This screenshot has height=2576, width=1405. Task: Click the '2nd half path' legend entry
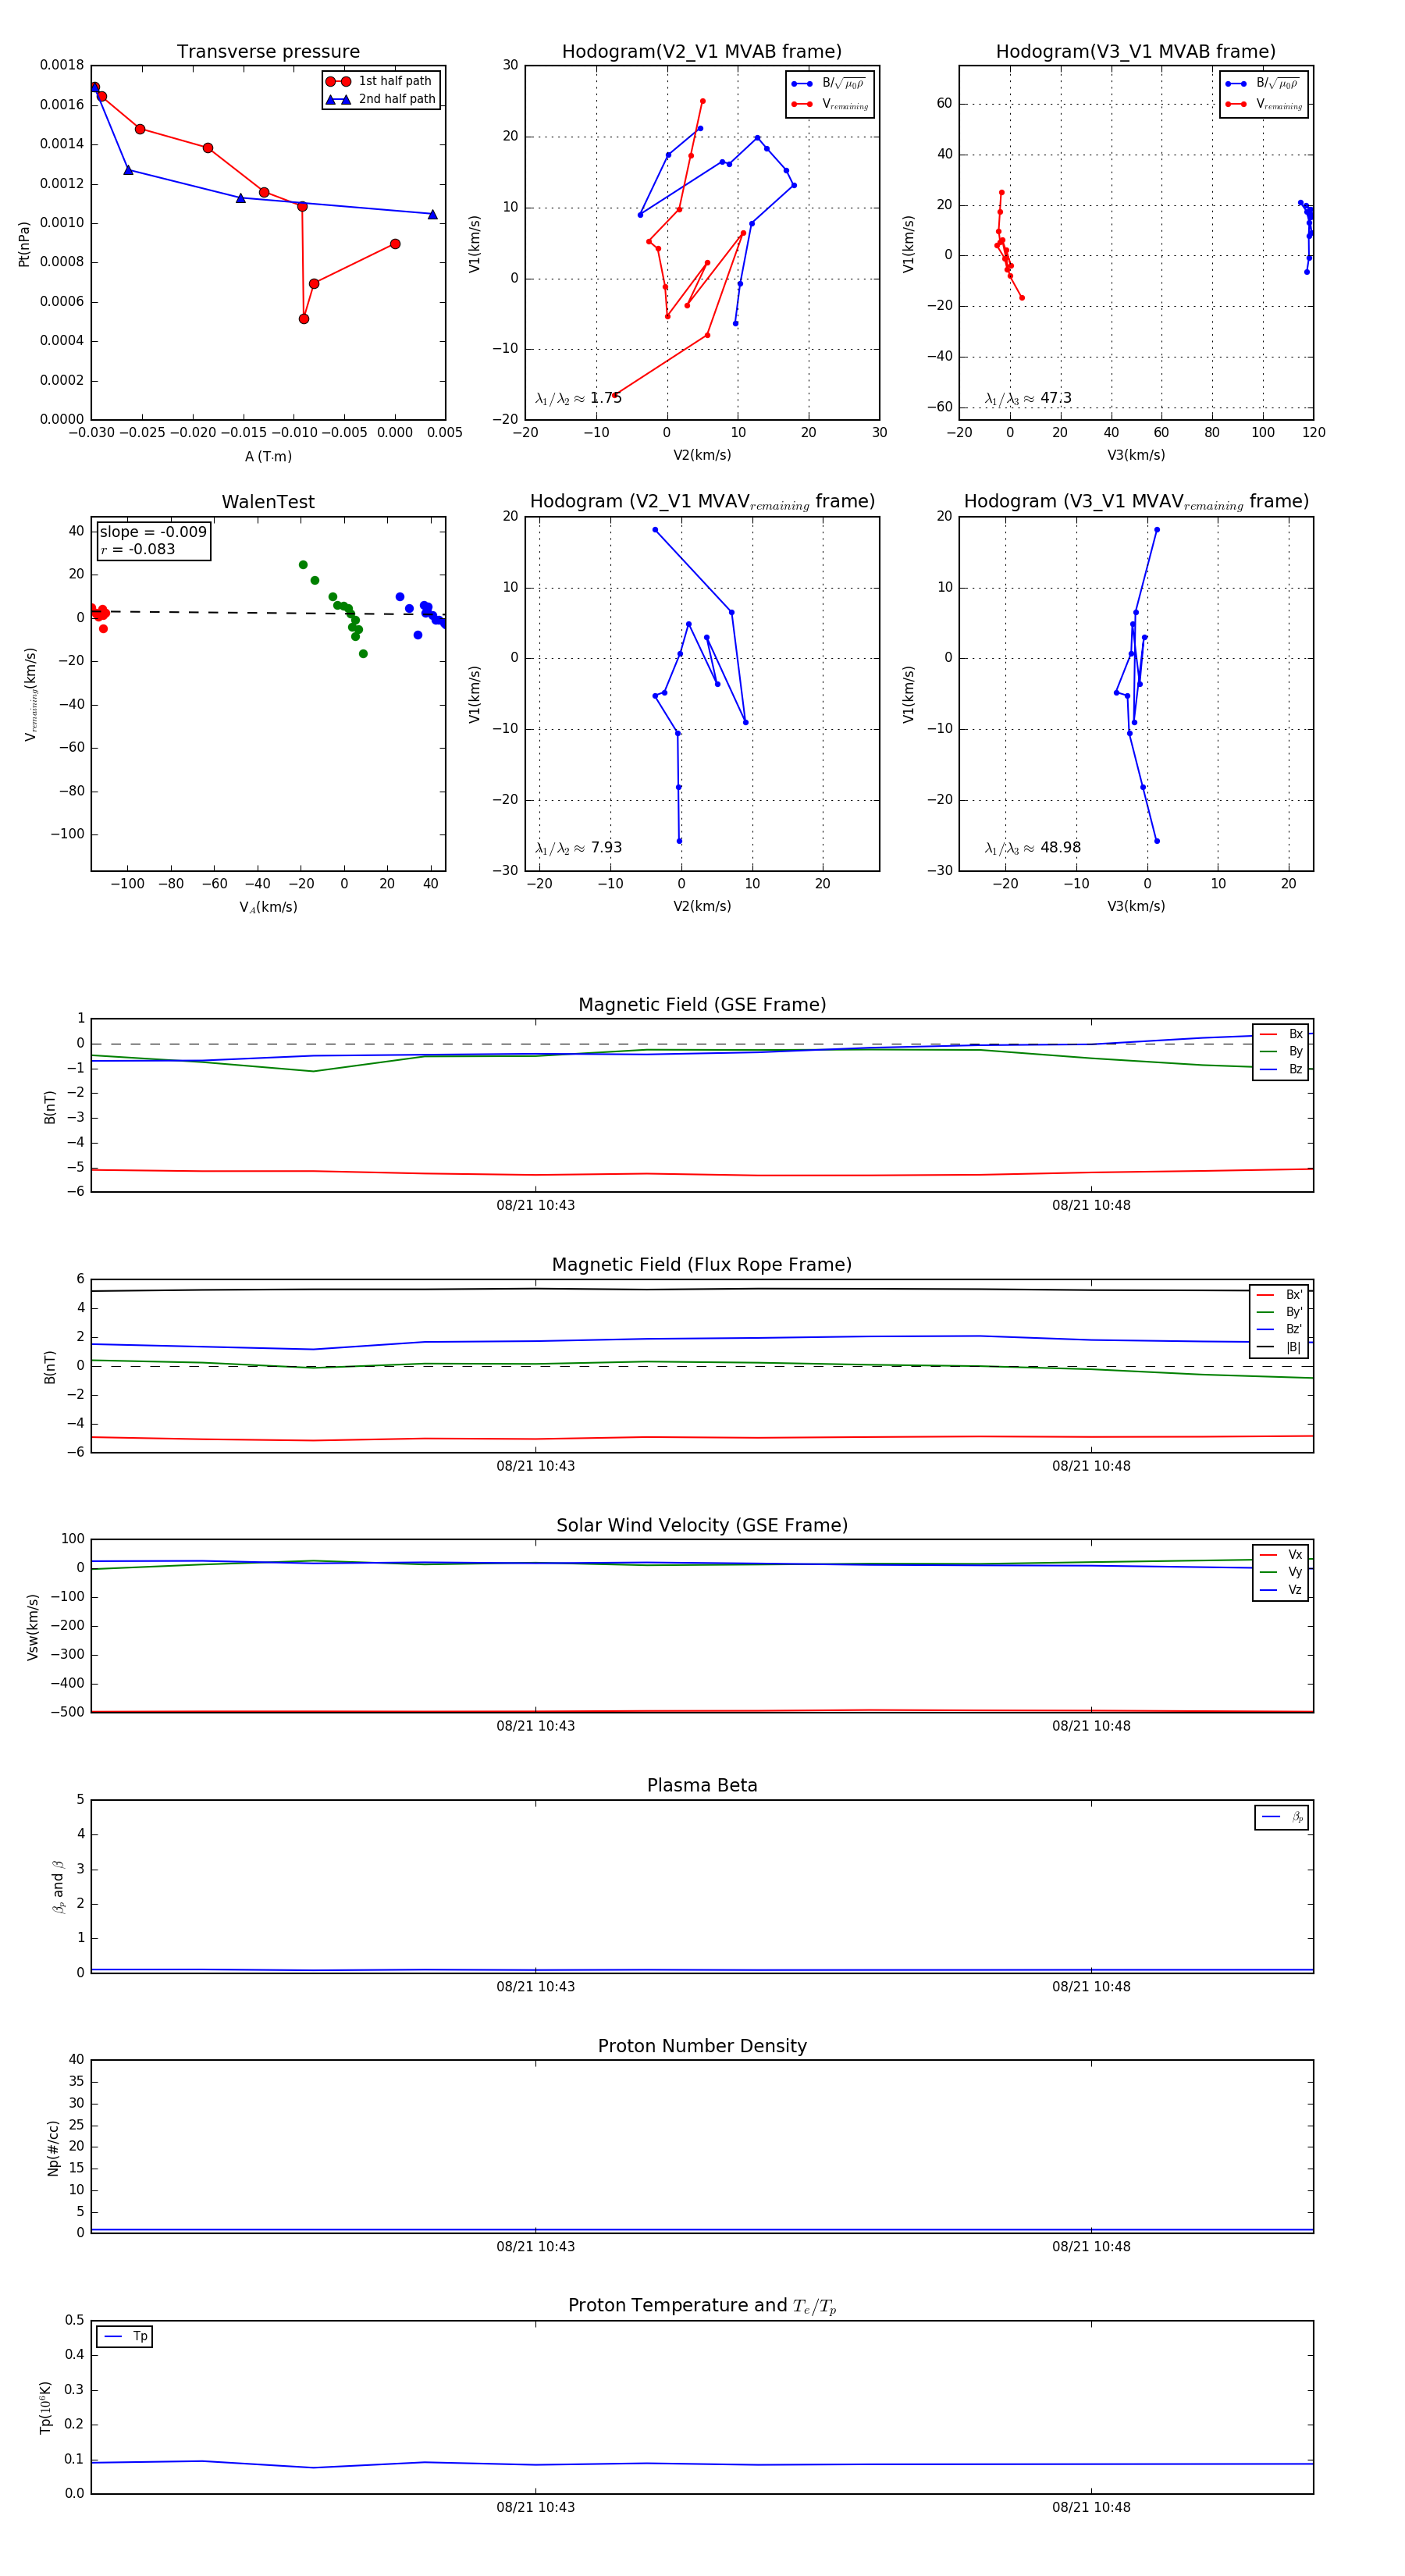[x=380, y=99]
